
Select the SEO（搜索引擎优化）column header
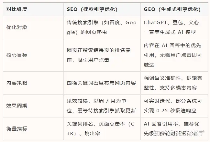102,9
